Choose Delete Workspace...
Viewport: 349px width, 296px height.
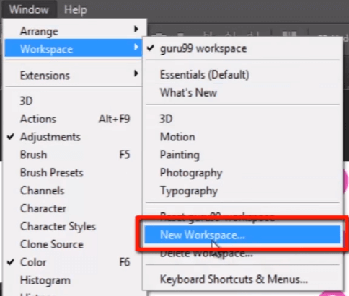tap(242, 254)
